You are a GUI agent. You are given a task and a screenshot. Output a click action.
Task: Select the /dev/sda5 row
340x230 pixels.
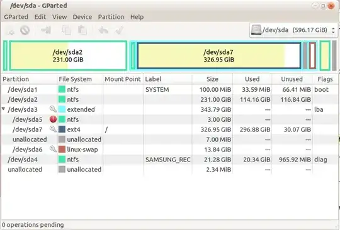point(169,119)
